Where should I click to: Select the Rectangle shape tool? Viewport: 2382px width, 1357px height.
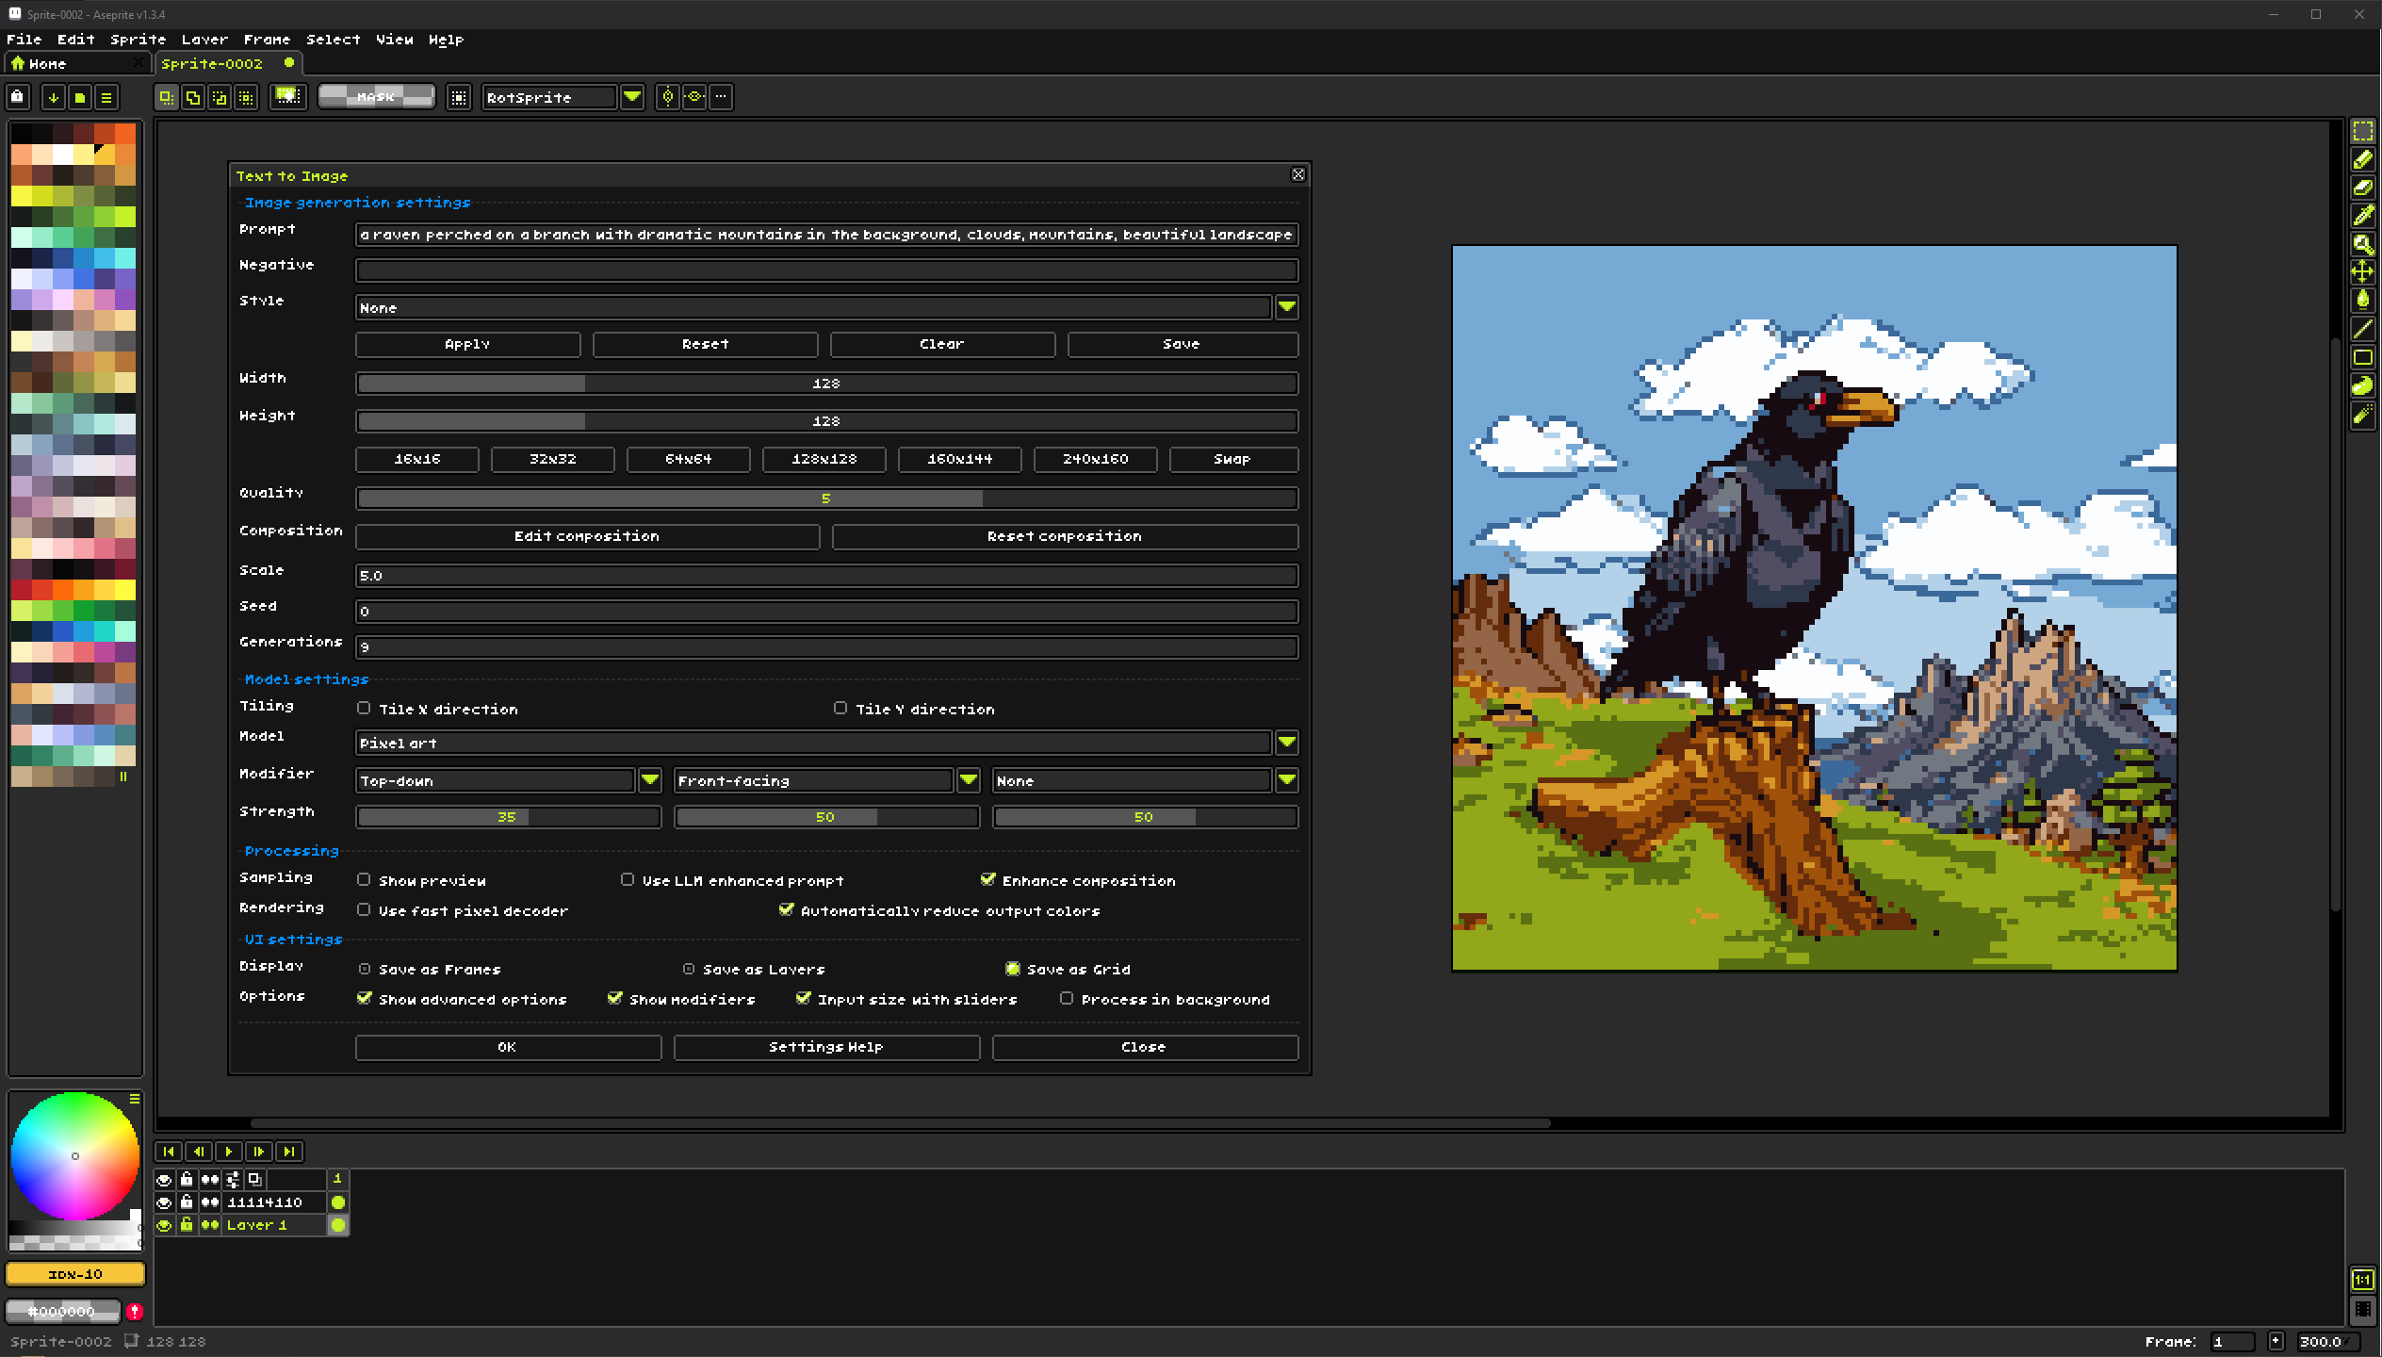coord(2362,357)
